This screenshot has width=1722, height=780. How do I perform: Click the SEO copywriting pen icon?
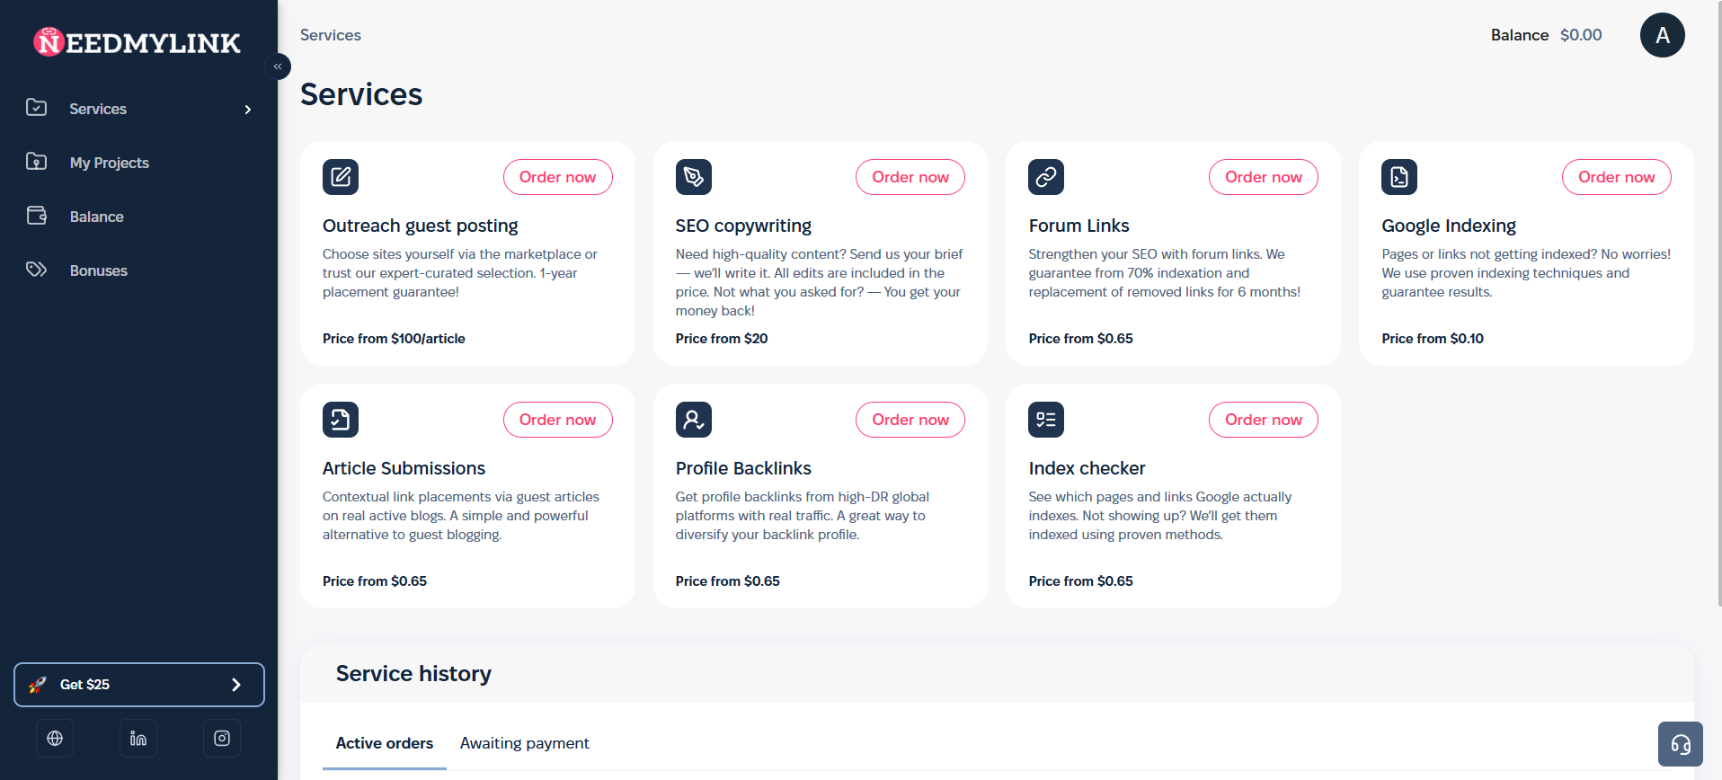[x=694, y=177]
